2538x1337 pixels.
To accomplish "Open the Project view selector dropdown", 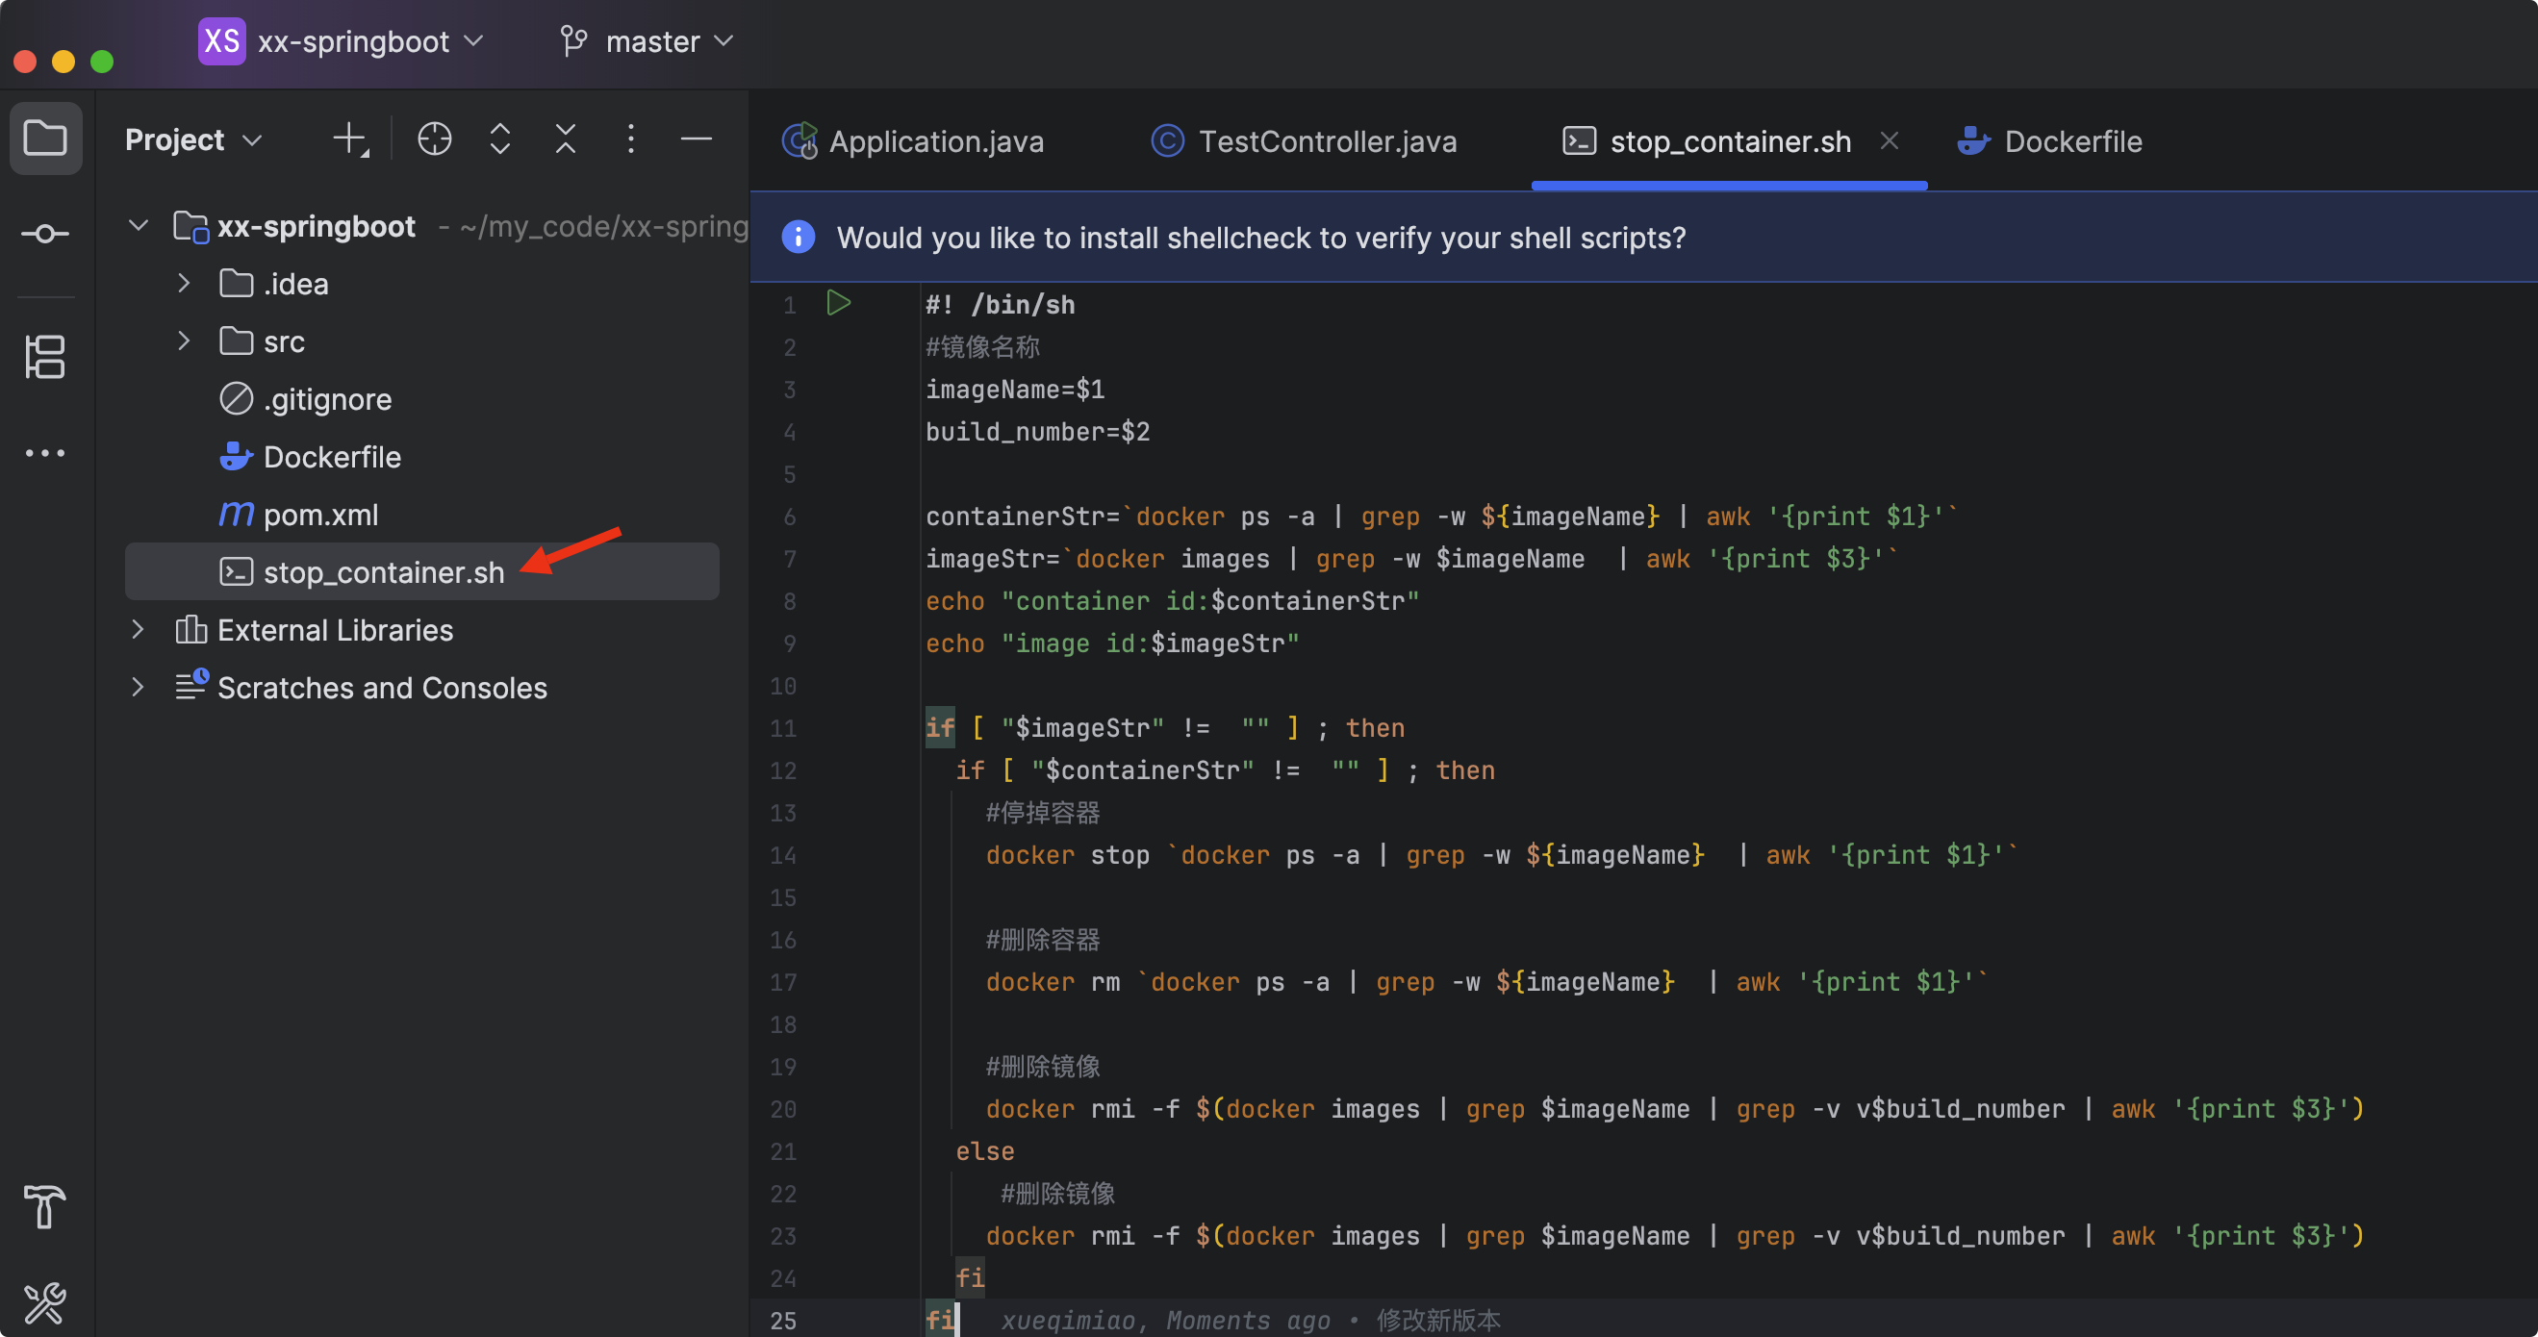I will point(194,139).
